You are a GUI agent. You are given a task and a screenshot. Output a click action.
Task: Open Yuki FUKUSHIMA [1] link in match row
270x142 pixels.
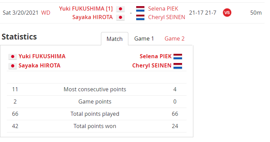tap(86, 9)
